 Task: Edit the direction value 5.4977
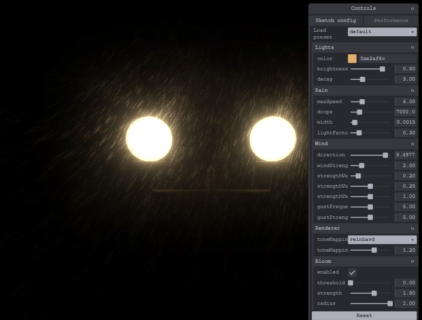[405, 155]
